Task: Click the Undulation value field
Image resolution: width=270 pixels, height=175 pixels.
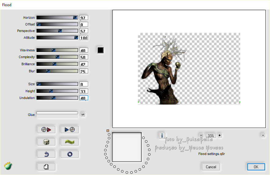Action: (x=84, y=98)
